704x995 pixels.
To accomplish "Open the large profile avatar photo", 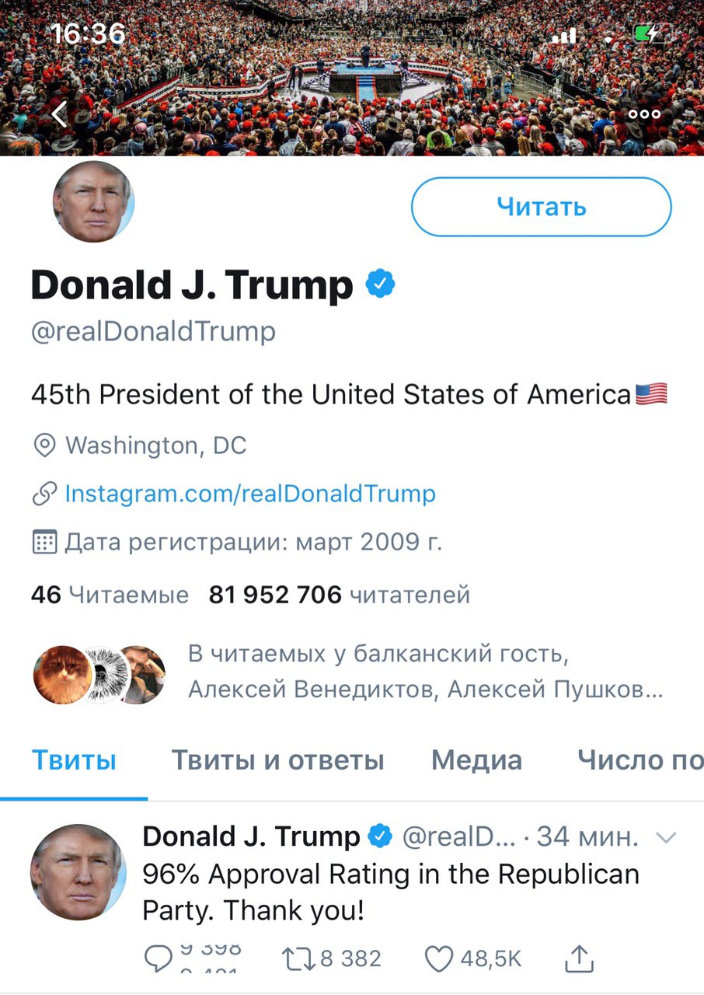I will [93, 202].
